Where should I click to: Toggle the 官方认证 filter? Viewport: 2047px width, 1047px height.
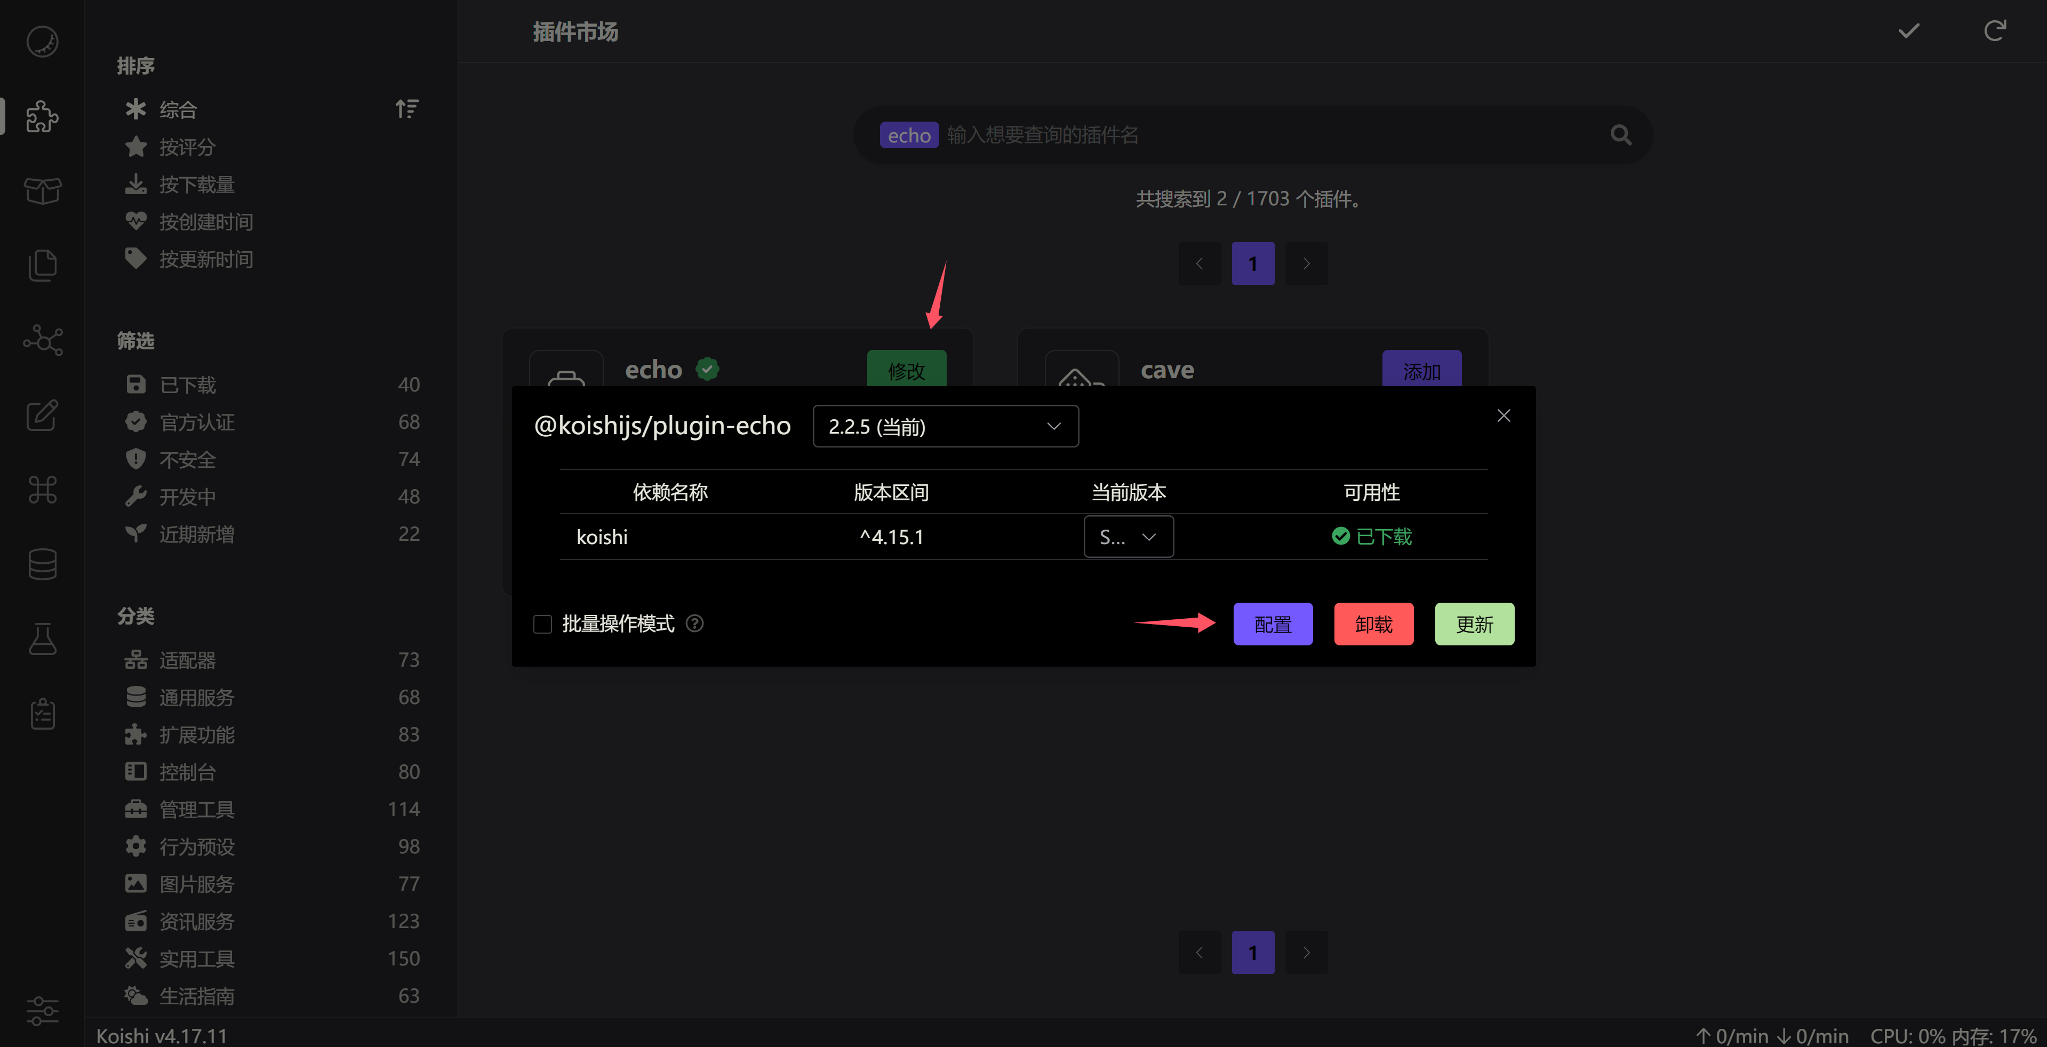click(196, 422)
